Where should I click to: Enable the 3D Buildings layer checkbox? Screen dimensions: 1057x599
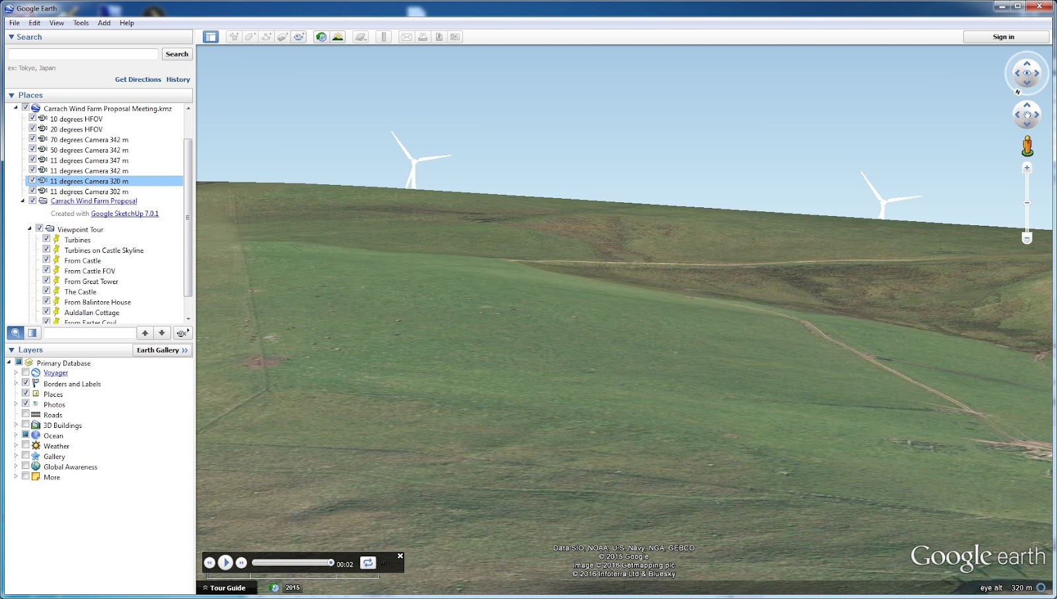tap(26, 425)
